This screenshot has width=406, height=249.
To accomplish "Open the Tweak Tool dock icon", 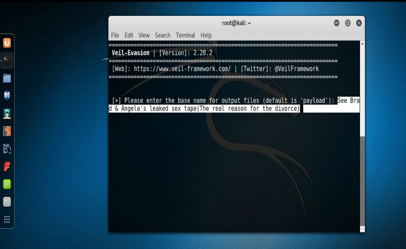I will [x=7, y=202].
